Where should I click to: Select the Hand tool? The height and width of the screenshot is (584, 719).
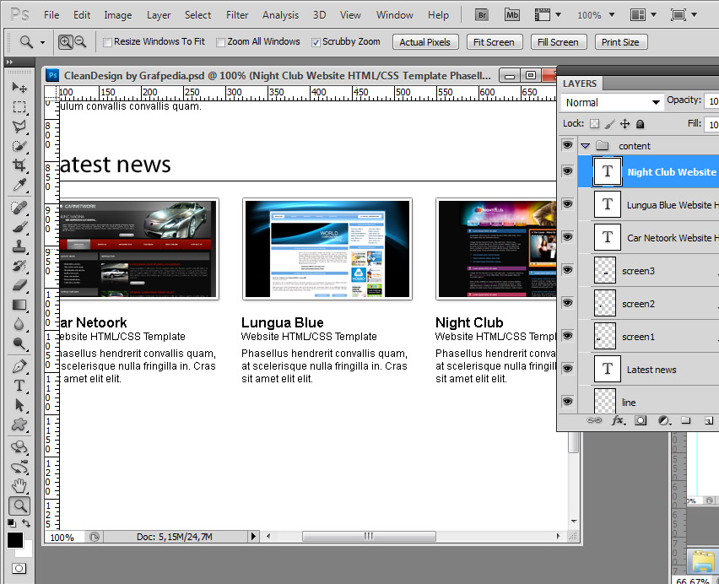19,486
